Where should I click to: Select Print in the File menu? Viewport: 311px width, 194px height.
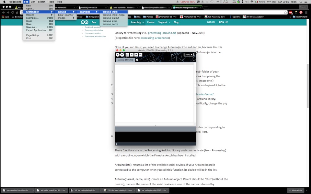point(39,38)
